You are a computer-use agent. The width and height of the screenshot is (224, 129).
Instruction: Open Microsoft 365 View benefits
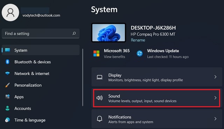click(x=114, y=57)
